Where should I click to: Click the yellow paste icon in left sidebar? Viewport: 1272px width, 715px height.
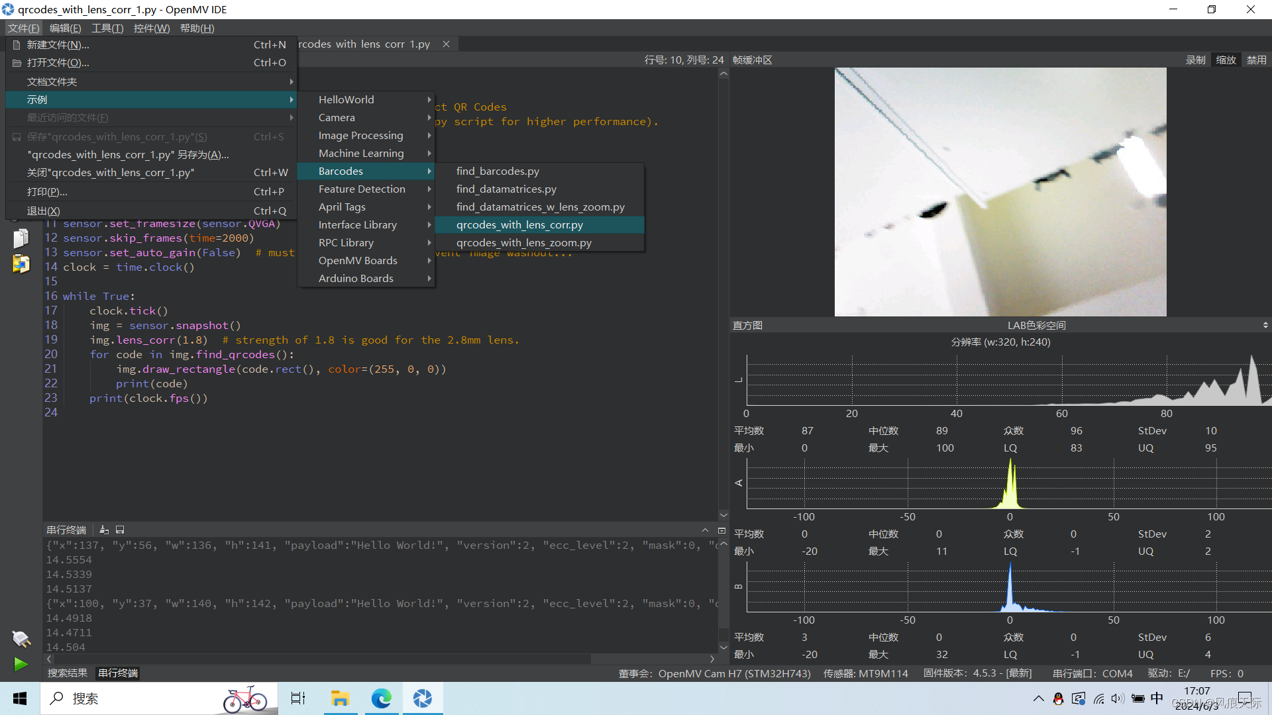coord(21,264)
